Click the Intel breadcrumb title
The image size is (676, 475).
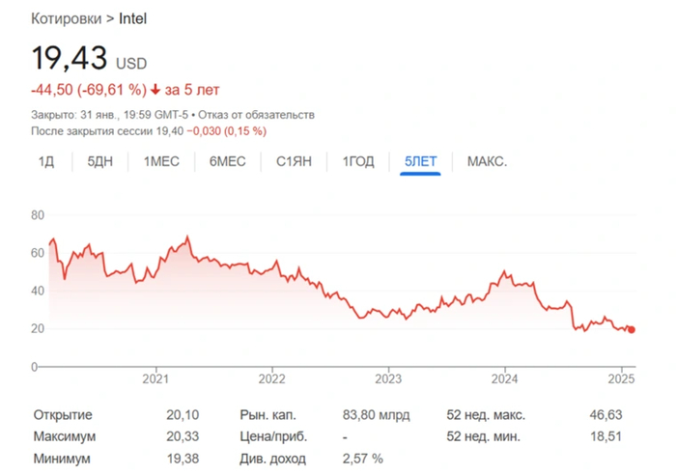tap(133, 18)
